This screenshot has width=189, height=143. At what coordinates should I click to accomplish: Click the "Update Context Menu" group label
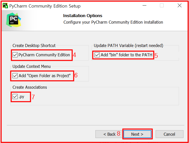[x=32, y=67]
